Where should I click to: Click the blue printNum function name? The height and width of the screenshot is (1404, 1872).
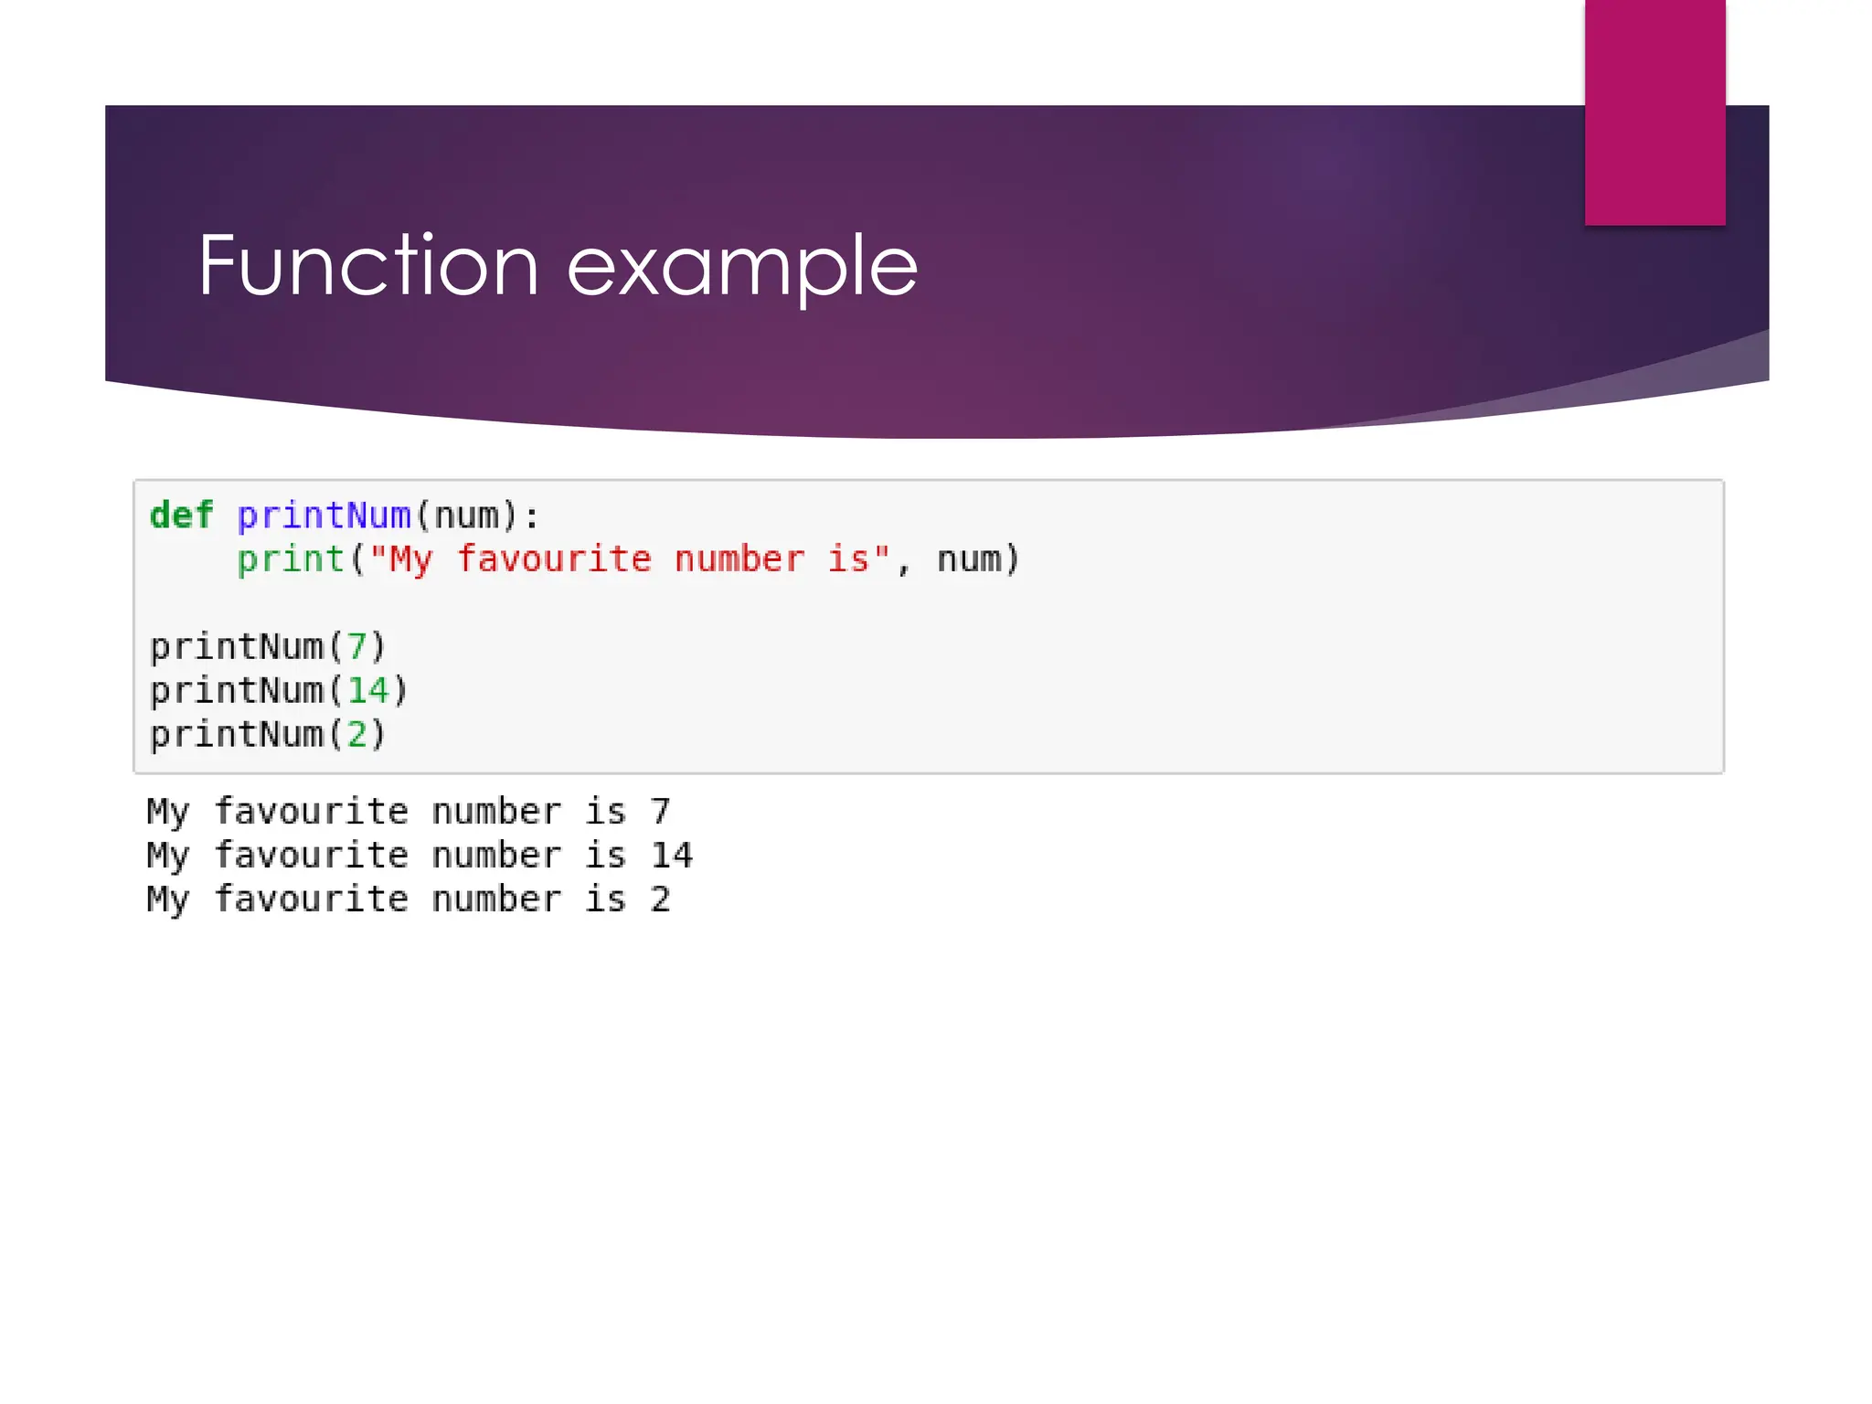point(324,516)
